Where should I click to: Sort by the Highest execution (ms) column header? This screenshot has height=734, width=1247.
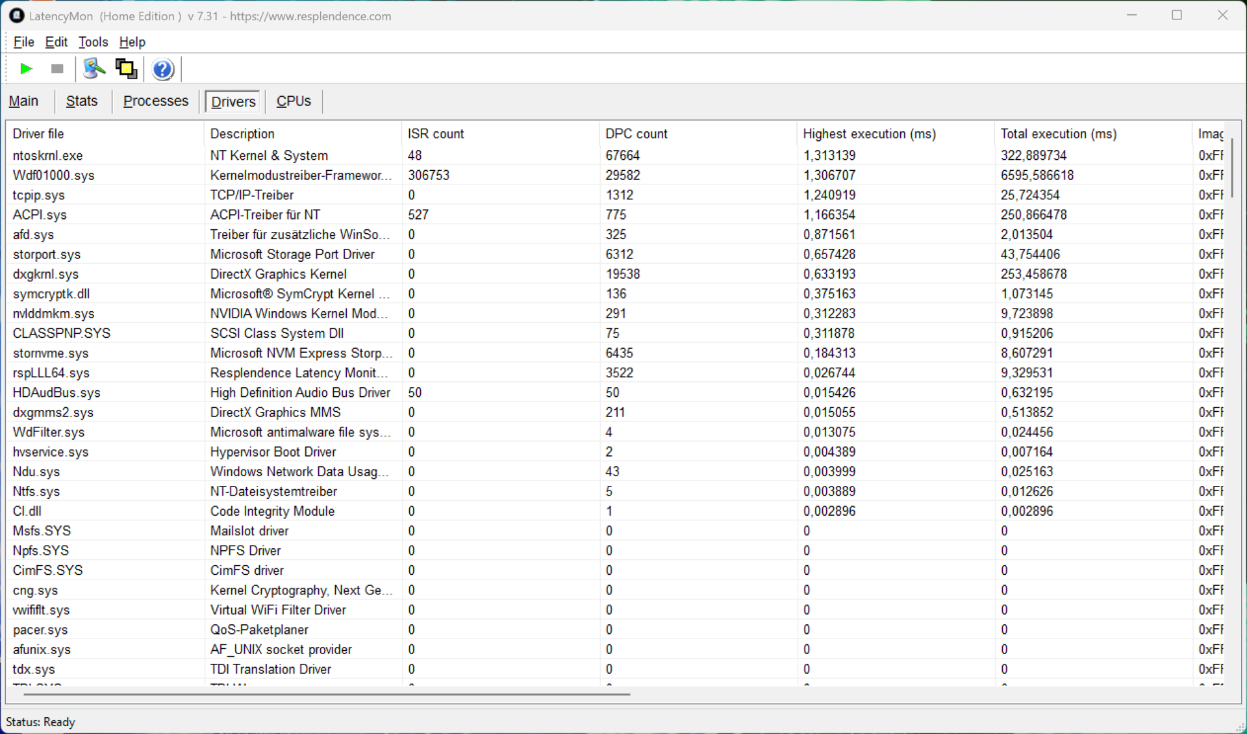coord(868,134)
